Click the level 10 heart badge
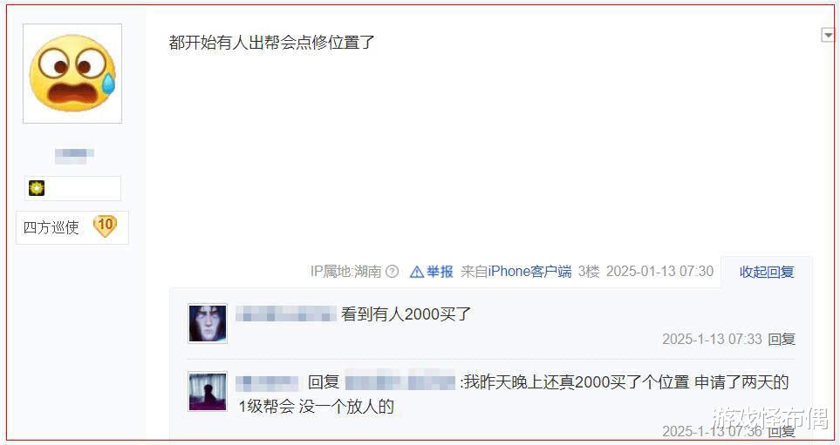 tap(105, 226)
